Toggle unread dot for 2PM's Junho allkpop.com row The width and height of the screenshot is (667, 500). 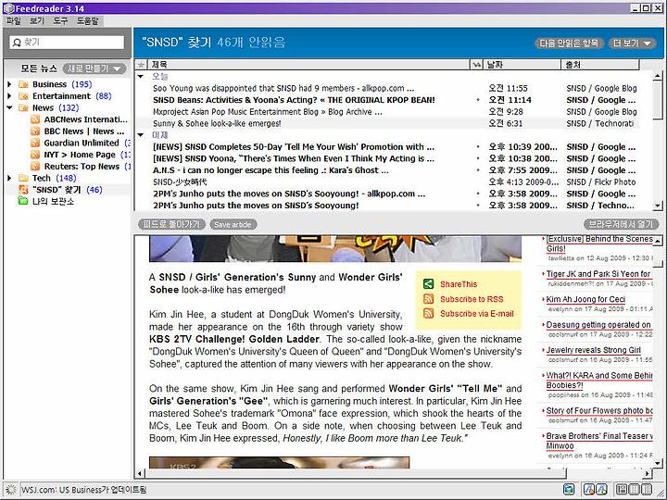click(x=478, y=194)
